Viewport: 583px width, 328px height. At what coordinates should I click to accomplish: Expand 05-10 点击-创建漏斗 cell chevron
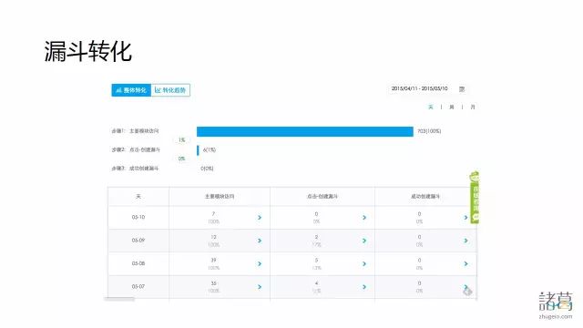(x=364, y=217)
